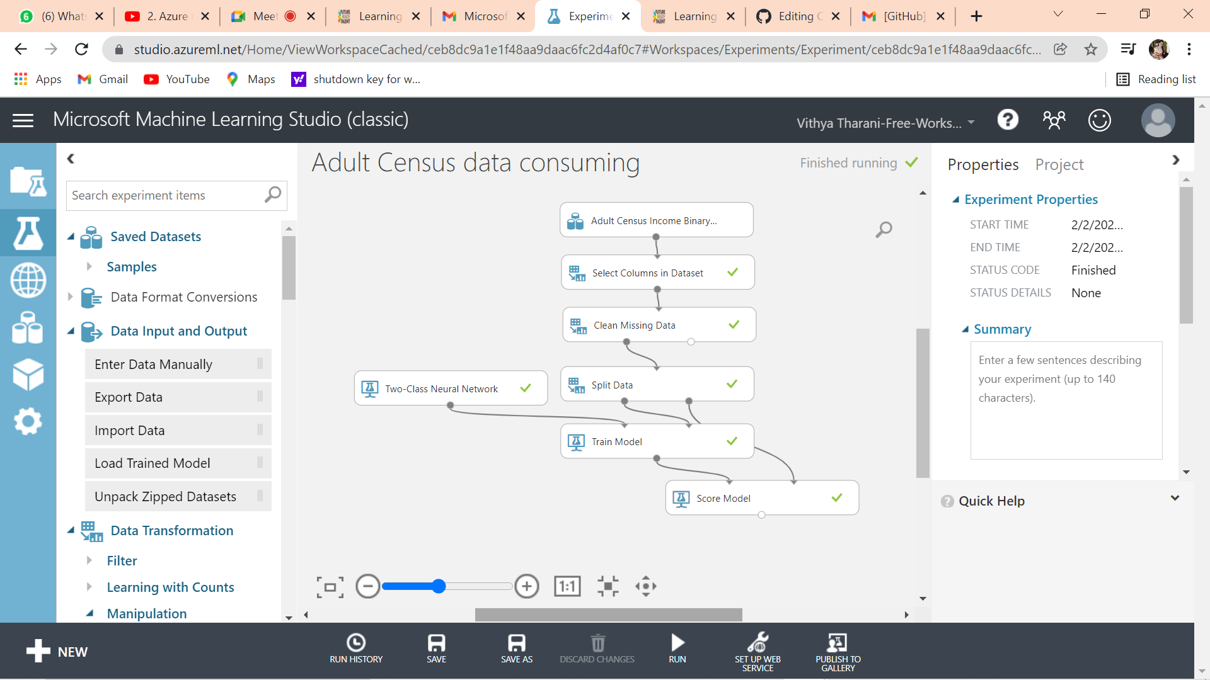Open the user profile avatar
The height and width of the screenshot is (680, 1210).
(x=1158, y=120)
